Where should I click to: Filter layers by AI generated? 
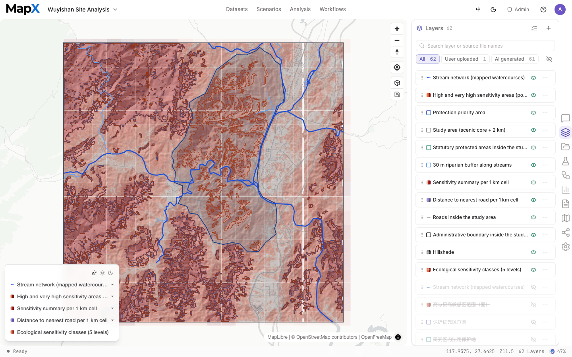click(515, 59)
